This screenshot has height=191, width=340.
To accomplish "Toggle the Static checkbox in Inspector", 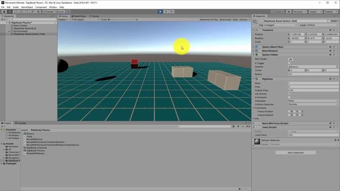I will pyautogui.click(x=329, y=21).
